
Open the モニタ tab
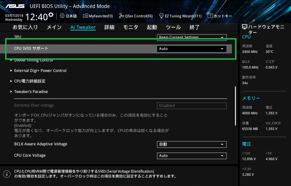click(x=131, y=27)
